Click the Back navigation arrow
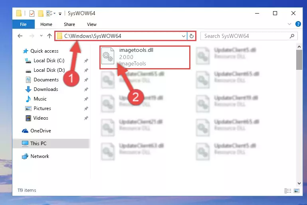This screenshot has width=307, height=205. (20, 36)
